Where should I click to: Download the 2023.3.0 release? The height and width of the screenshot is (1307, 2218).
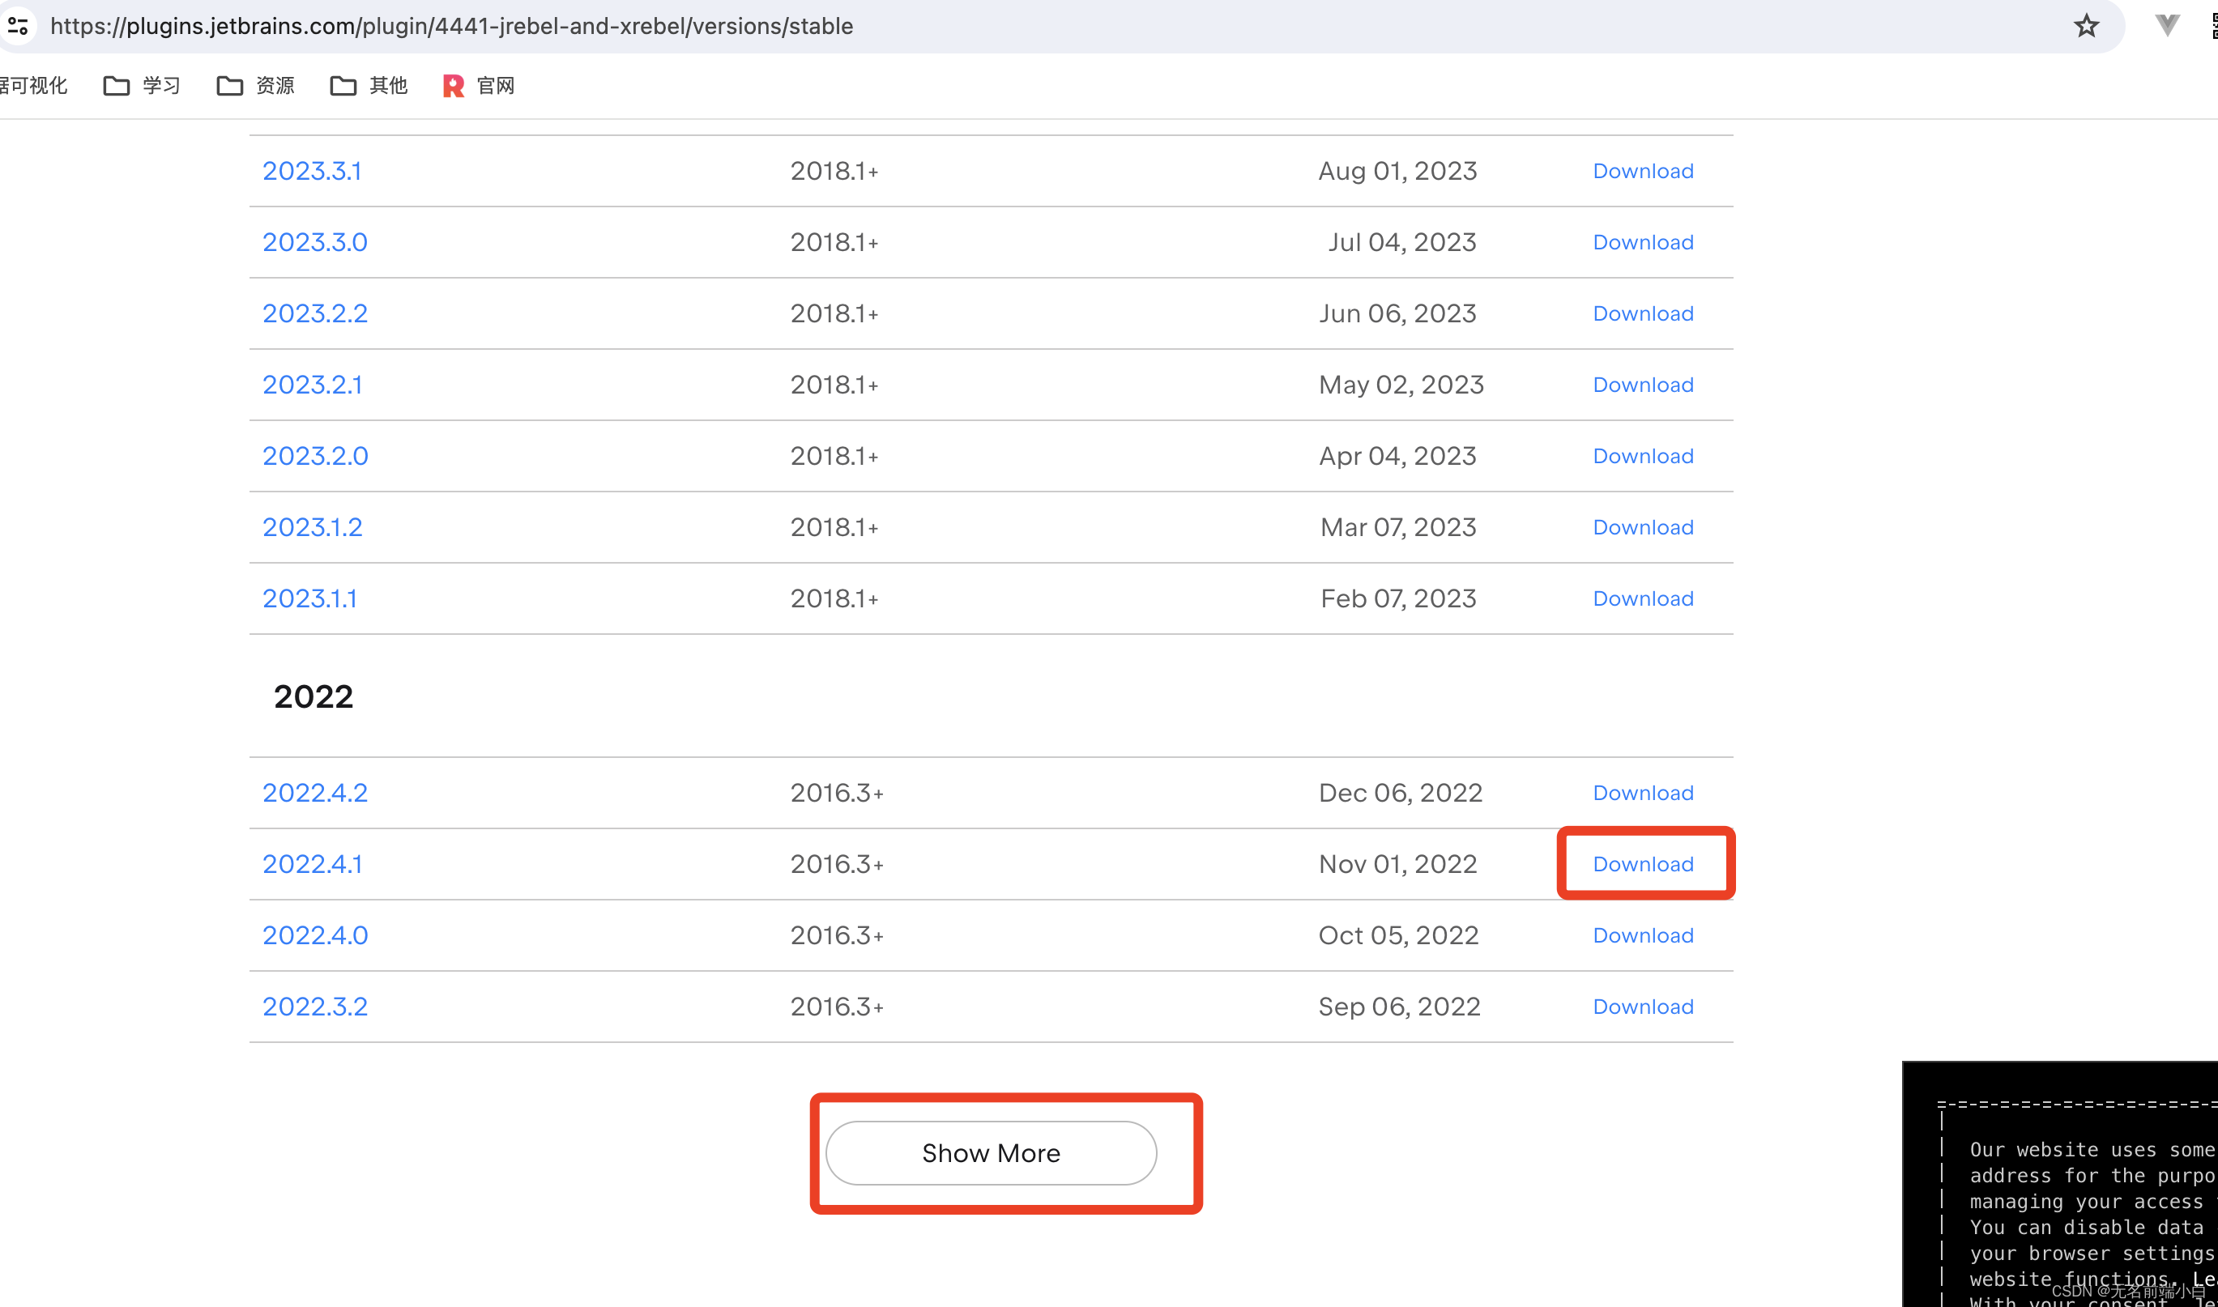pyautogui.click(x=1642, y=242)
